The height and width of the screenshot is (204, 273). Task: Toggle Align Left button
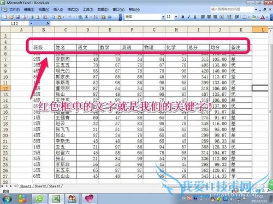click(203, 17)
